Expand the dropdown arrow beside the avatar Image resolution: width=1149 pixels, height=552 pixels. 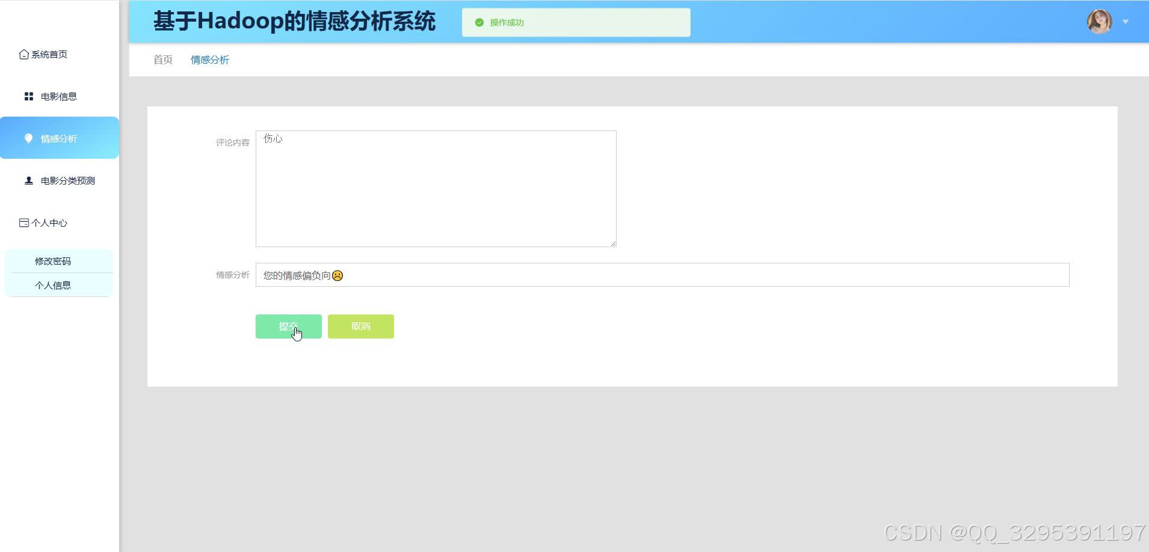1126,22
